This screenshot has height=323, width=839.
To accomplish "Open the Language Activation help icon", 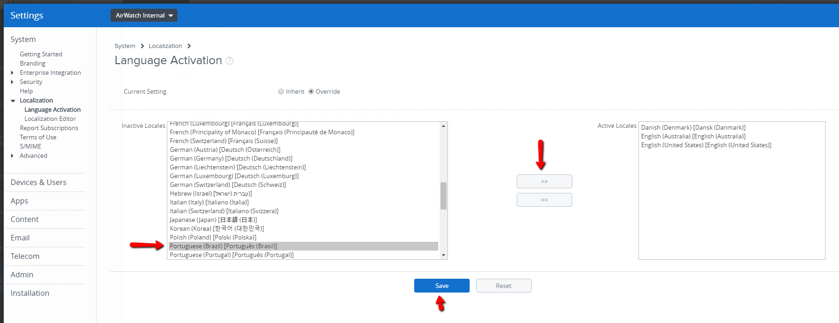I will pos(229,61).
